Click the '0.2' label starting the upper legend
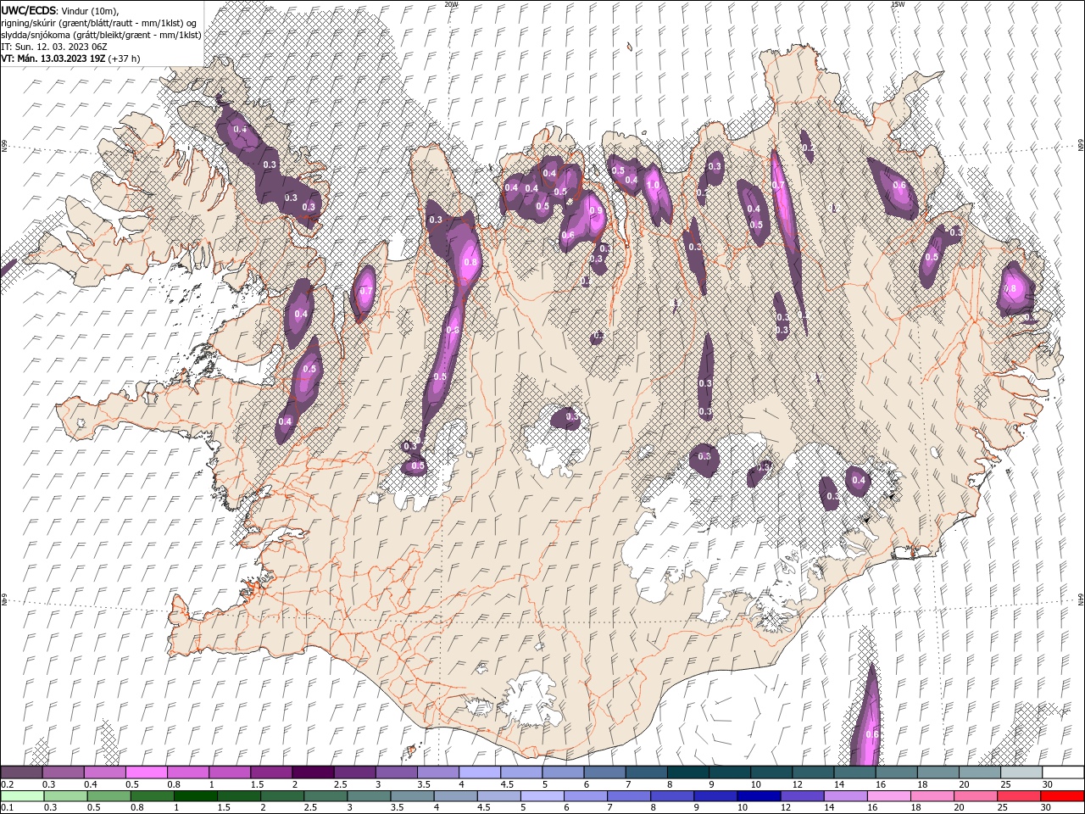1085x814 pixels. (x=7, y=784)
